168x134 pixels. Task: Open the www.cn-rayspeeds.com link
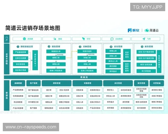(31, 127)
